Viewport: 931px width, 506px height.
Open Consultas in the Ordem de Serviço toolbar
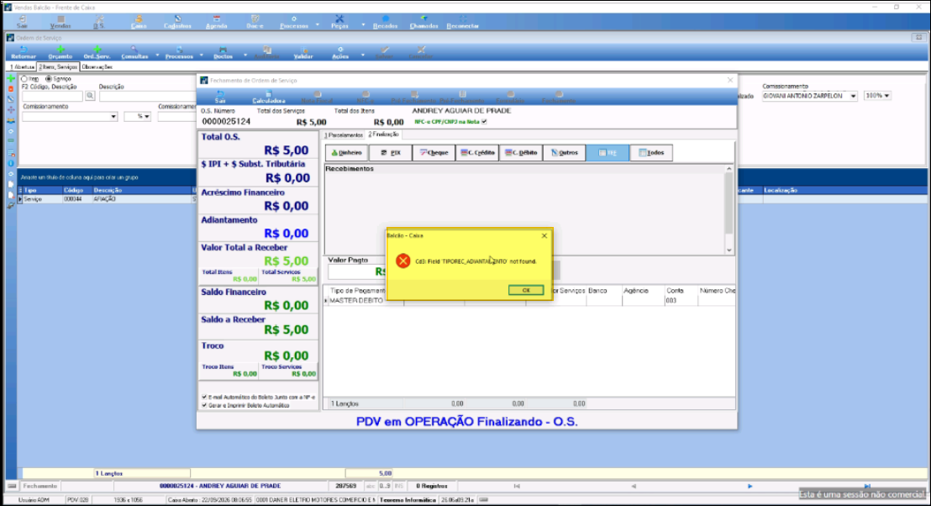(x=134, y=53)
